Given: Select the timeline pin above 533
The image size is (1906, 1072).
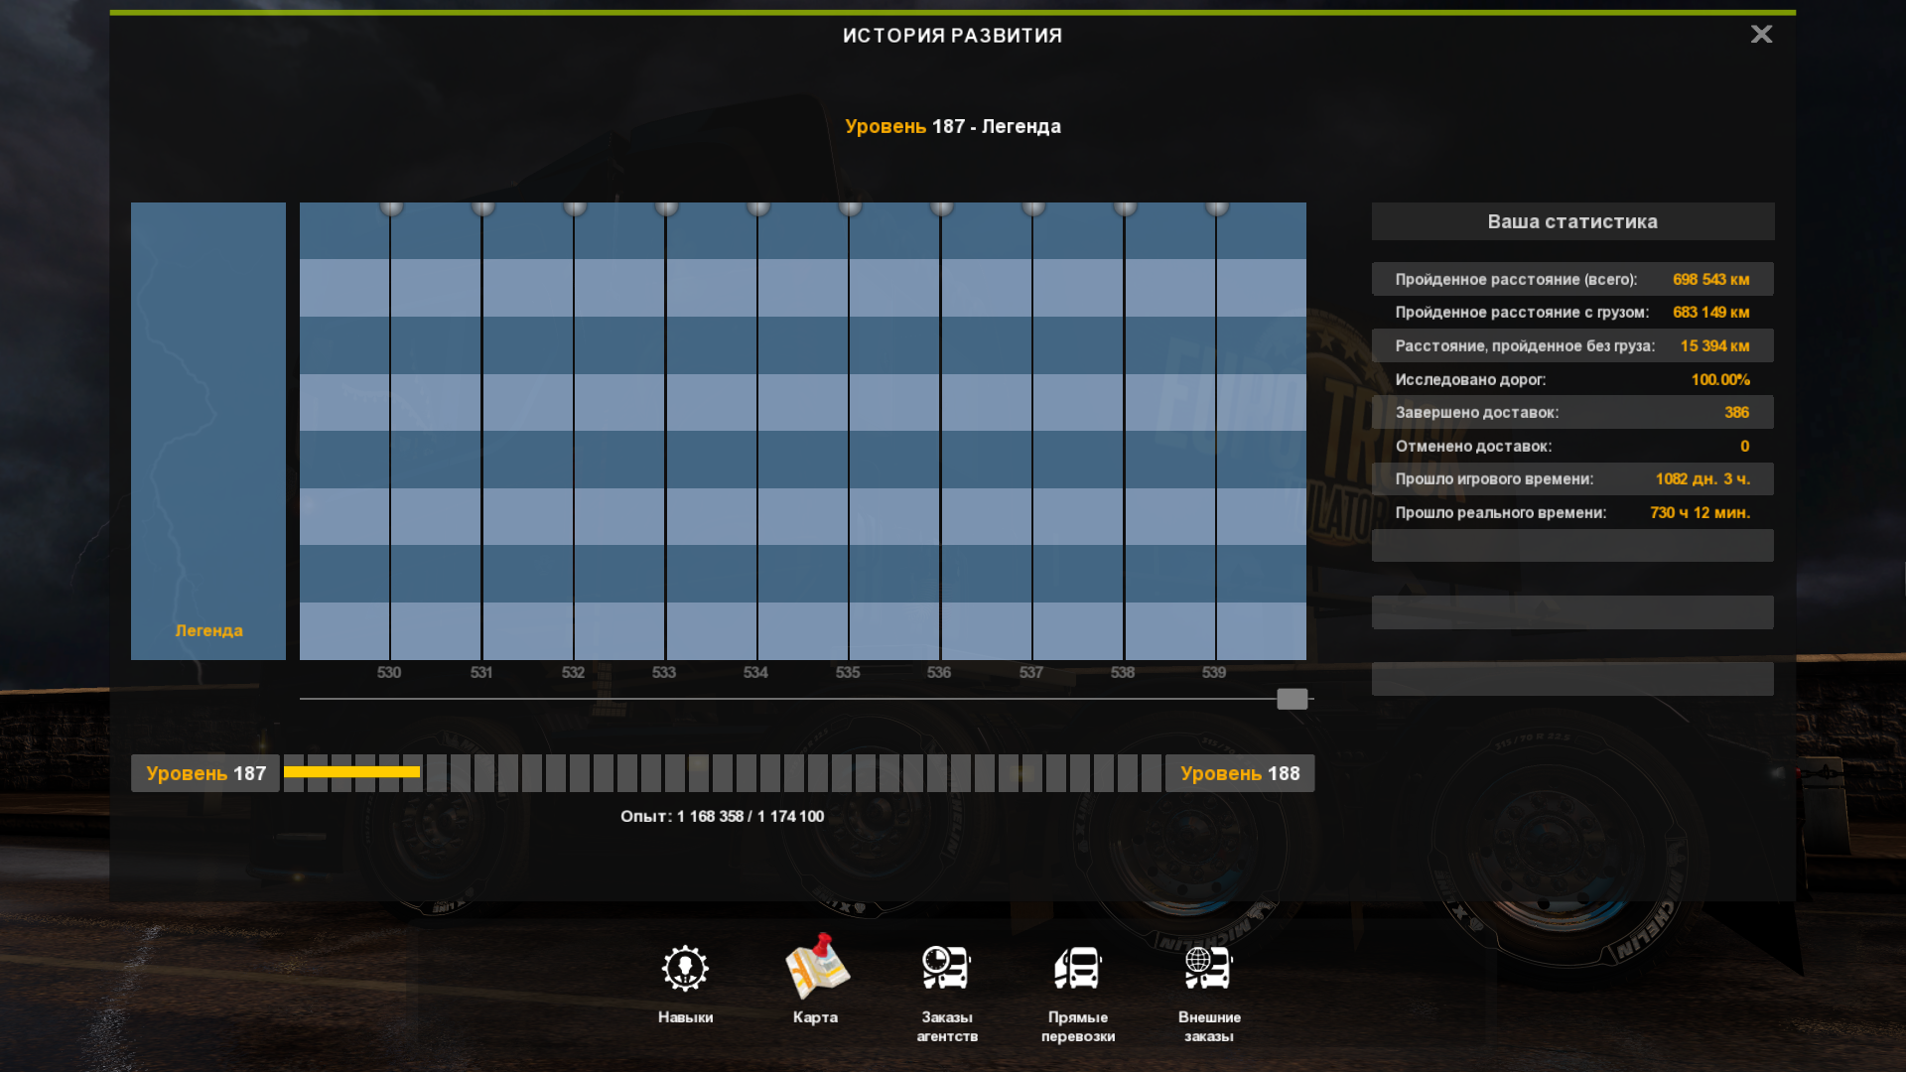Looking at the screenshot, I should (666, 207).
